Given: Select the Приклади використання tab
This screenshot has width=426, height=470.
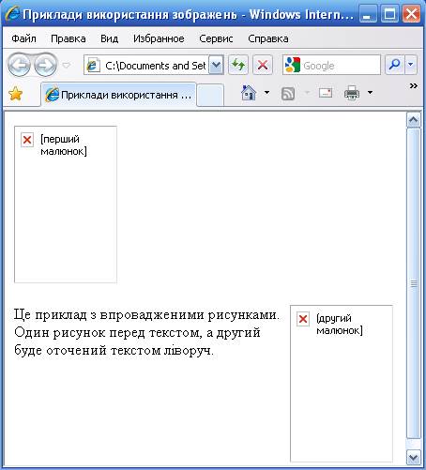Looking at the screenshot, I should tap(118, 95).
